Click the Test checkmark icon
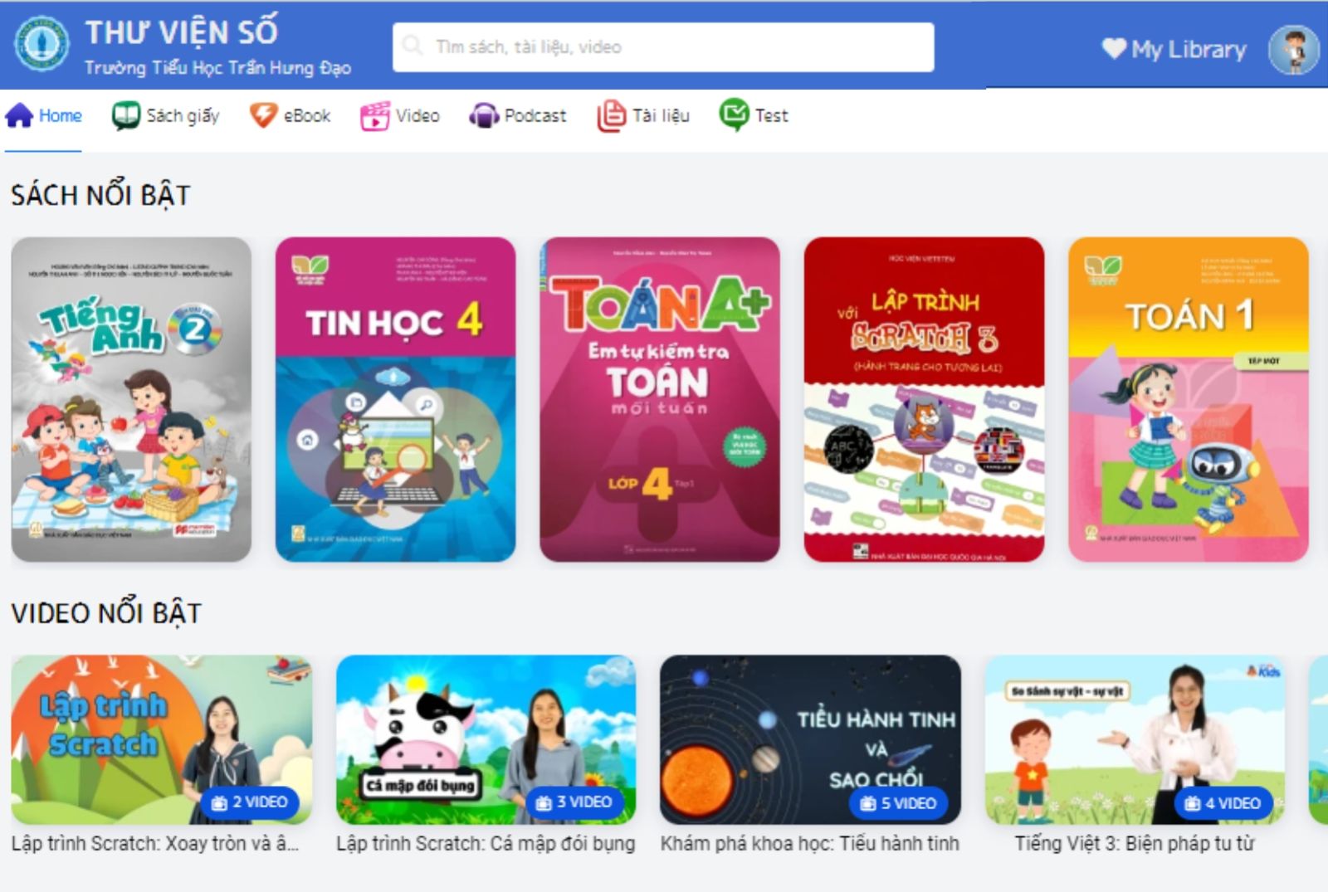1328x892 pixels. coord(734,115)
